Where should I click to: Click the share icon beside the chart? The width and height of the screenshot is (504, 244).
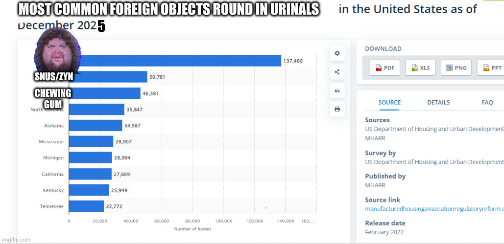coord(337,72)
